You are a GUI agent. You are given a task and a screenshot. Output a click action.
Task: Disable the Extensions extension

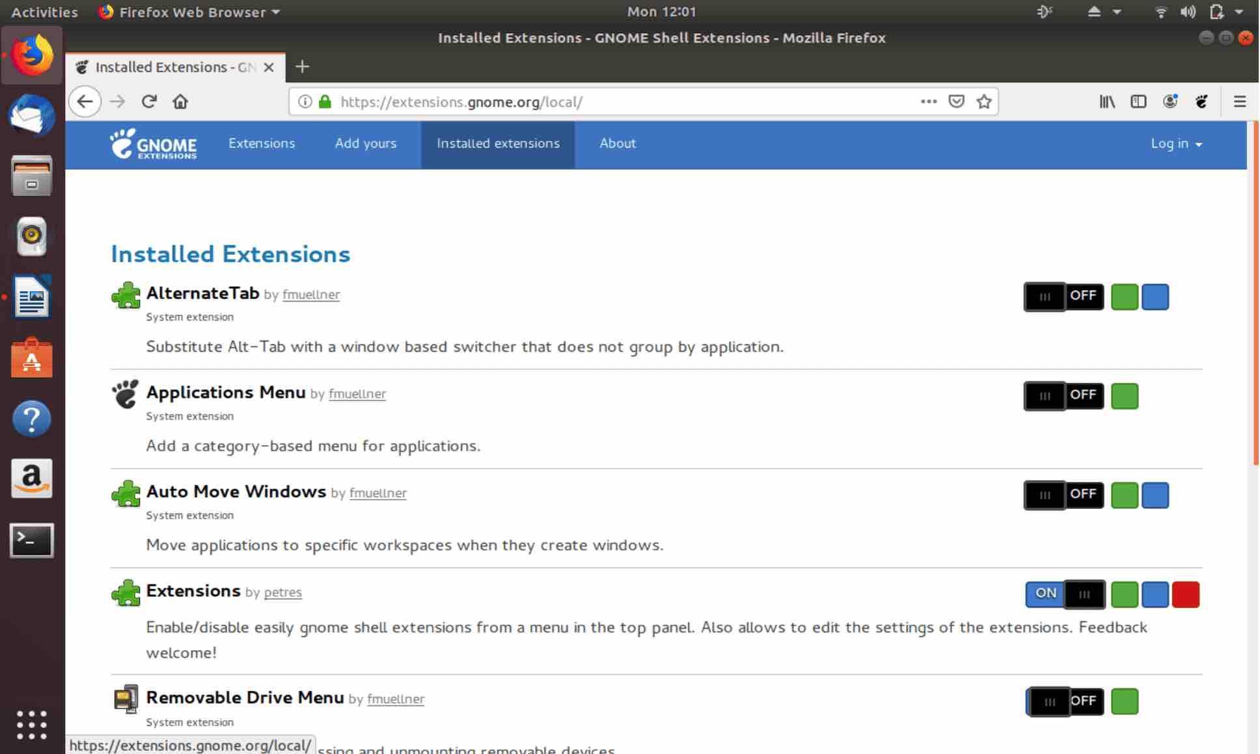[x=1065, y=594]
